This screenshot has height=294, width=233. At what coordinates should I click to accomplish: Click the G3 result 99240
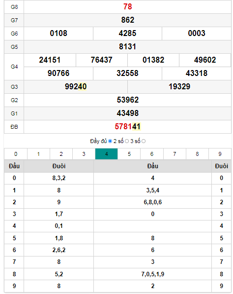click(x=76, y=87)
